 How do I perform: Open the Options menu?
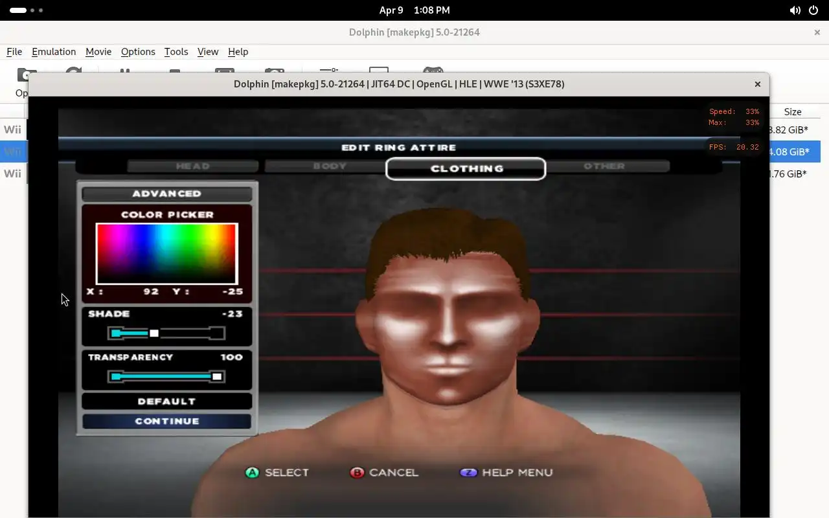pyautogui.click(x=138, y=52)
